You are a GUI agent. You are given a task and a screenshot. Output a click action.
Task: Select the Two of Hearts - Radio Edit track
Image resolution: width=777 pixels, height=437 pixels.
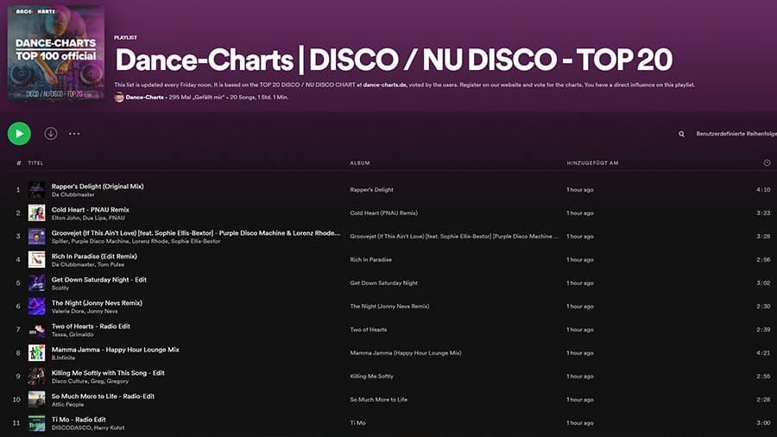91,326
